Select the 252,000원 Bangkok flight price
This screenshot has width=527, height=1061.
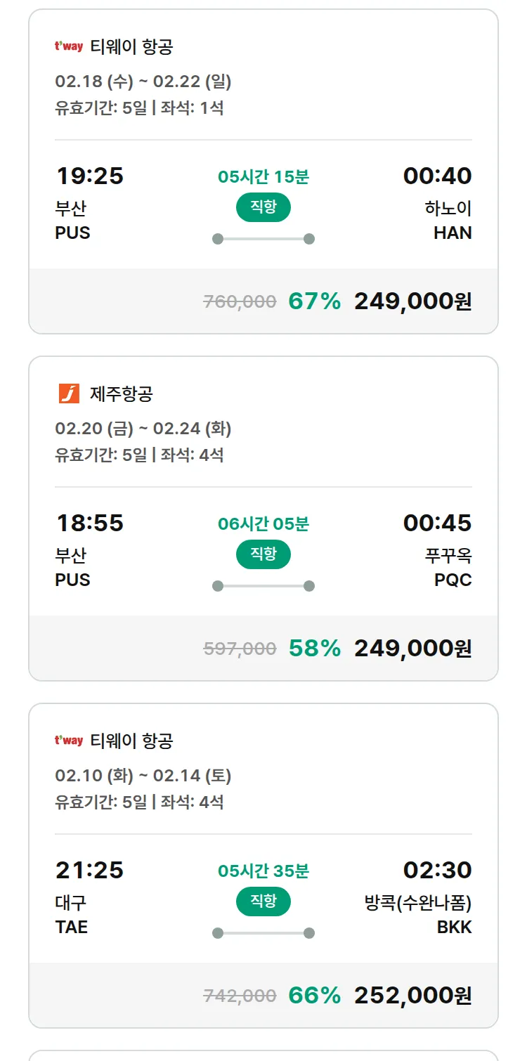[x=412, y=995]
